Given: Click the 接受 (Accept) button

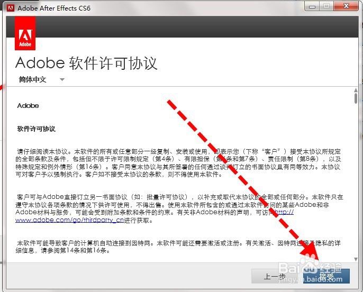Looking at the screenshot, I should point(326,276).
